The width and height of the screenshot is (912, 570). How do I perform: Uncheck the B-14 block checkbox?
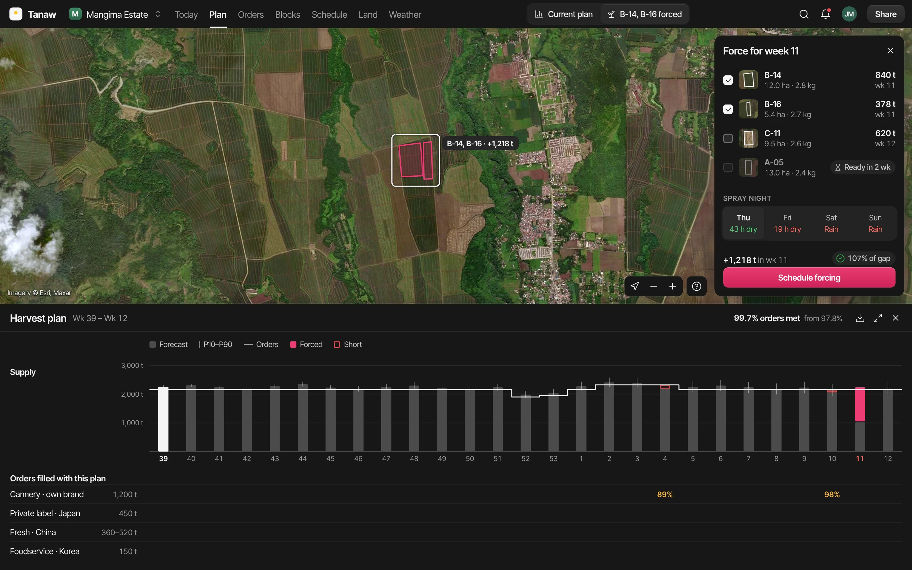tap(728, 80)
